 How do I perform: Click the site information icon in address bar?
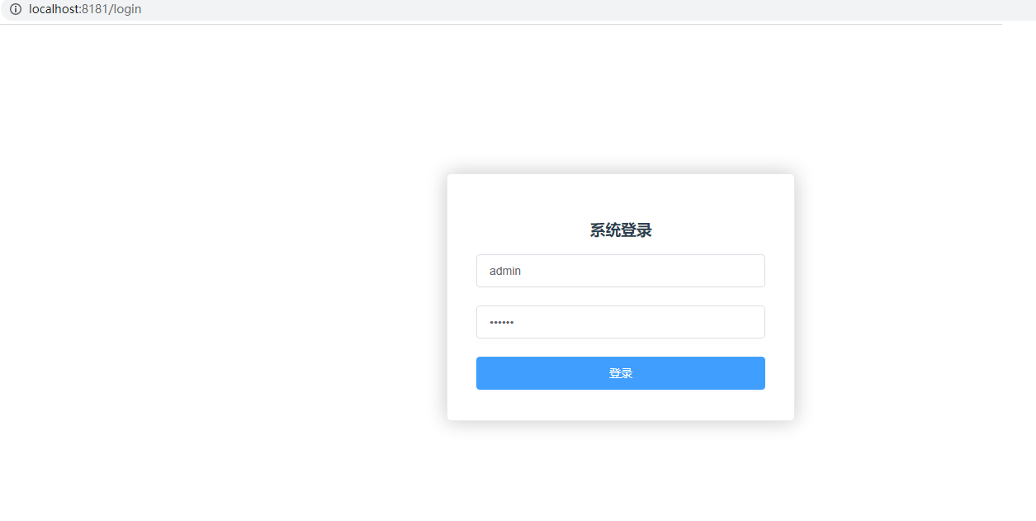15,9
